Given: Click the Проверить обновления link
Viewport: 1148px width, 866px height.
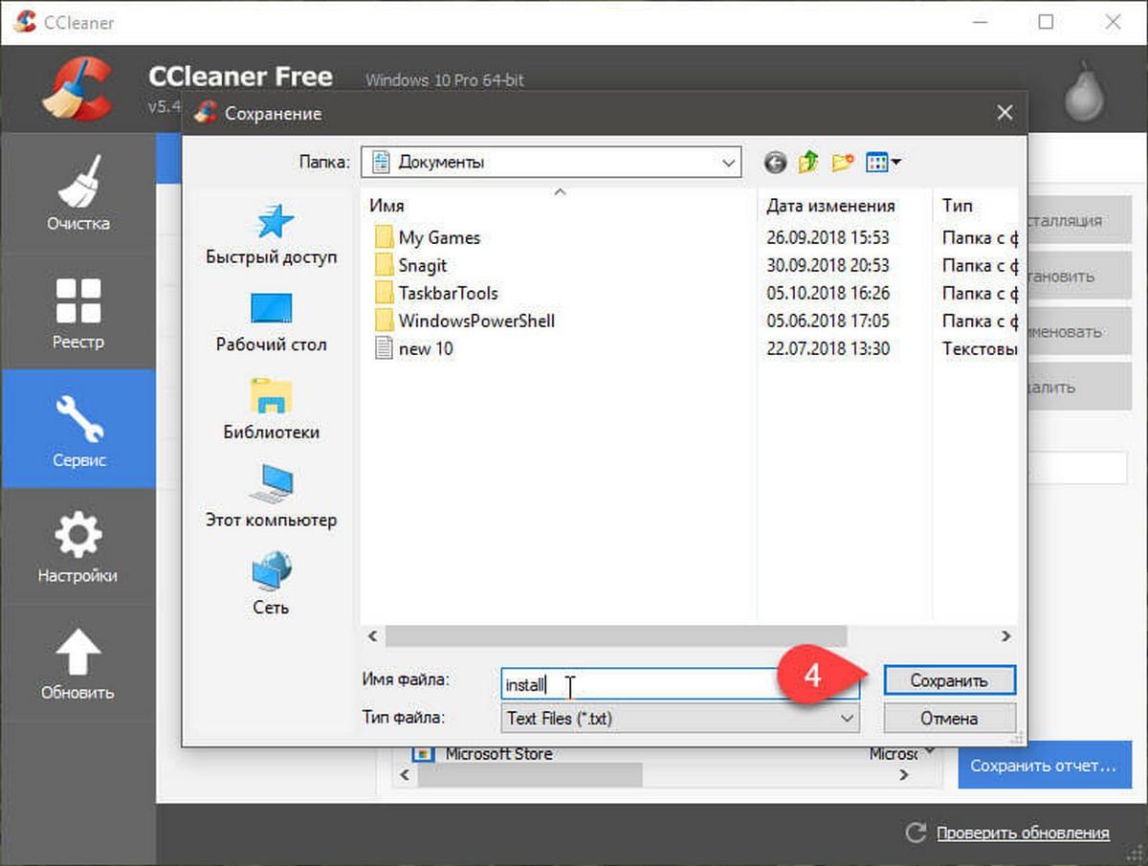Looking at the screenshot, I should 1023,833.
